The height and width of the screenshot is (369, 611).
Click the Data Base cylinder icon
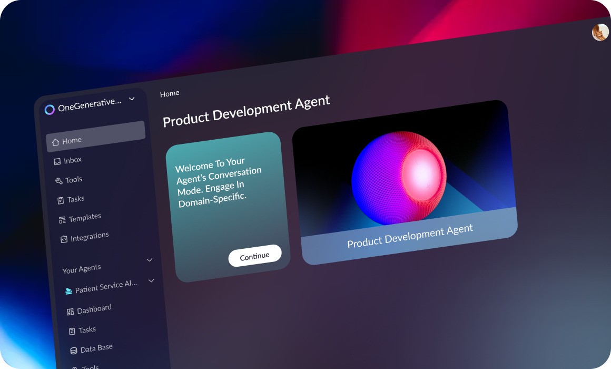coord(74,351)
